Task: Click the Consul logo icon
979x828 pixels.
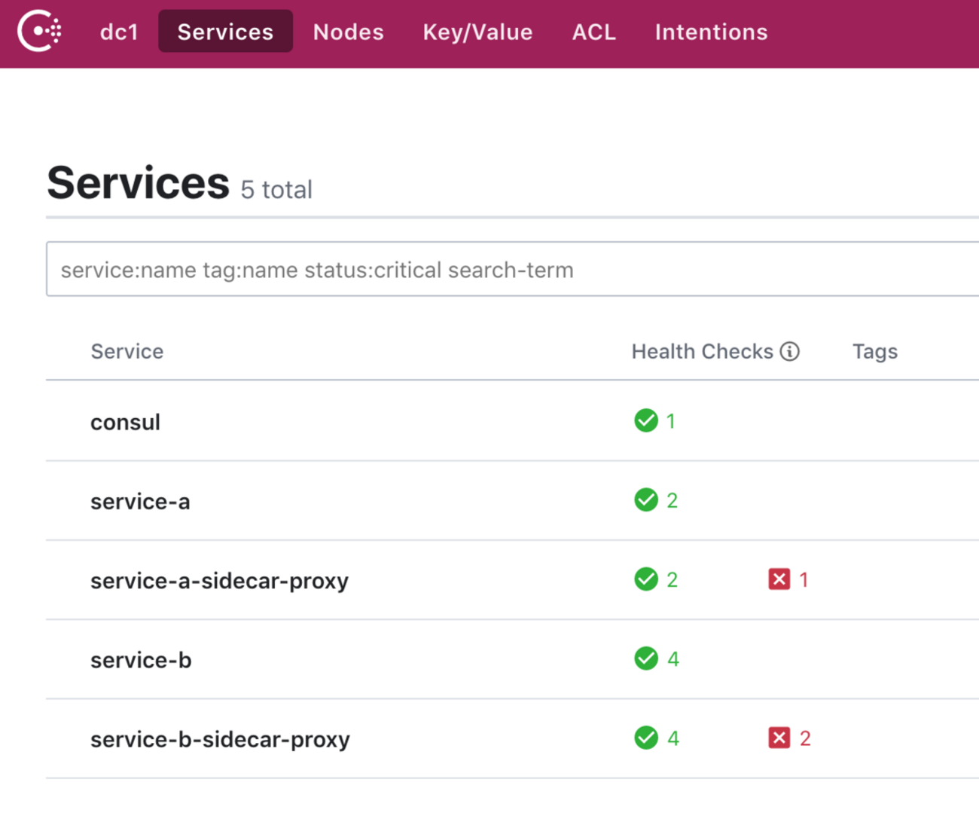Action: pyautogui.click(x=40, y=31)
